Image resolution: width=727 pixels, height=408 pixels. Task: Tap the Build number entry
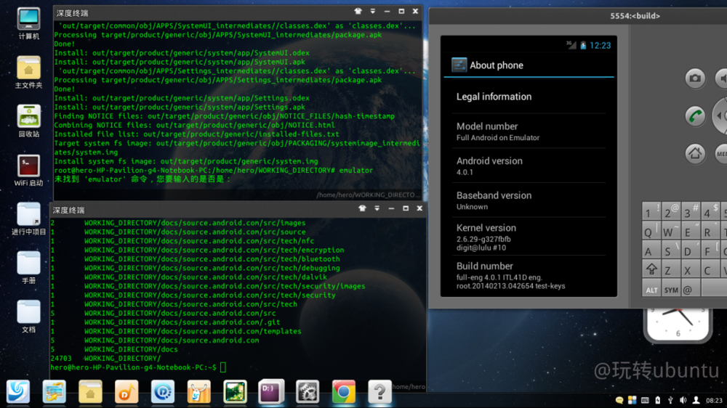pos(529,276)
